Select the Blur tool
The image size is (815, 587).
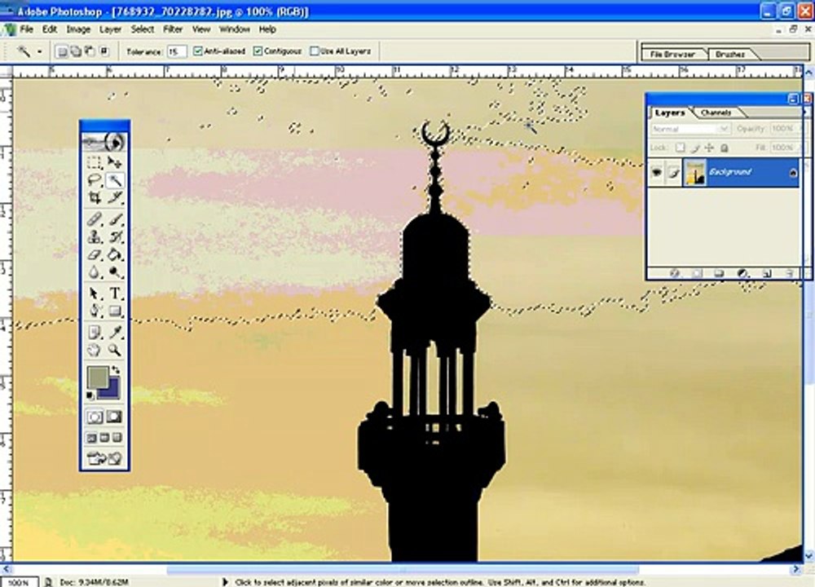click(95, 272)
